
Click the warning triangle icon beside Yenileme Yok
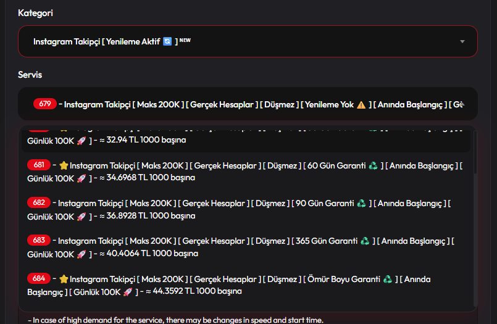(x=361, y=104)
